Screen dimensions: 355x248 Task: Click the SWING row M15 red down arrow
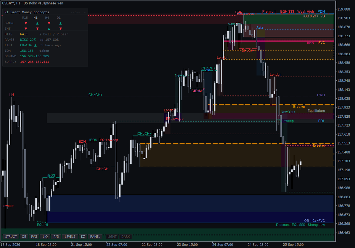point(26,23)
